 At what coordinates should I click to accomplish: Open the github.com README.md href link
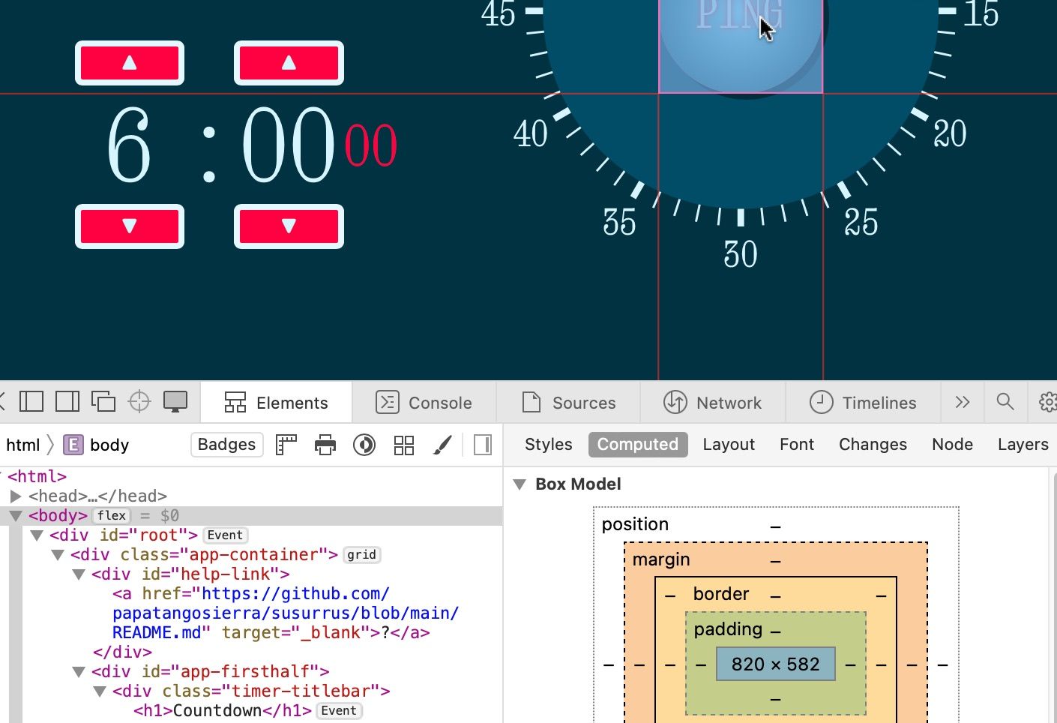point(286,613)
